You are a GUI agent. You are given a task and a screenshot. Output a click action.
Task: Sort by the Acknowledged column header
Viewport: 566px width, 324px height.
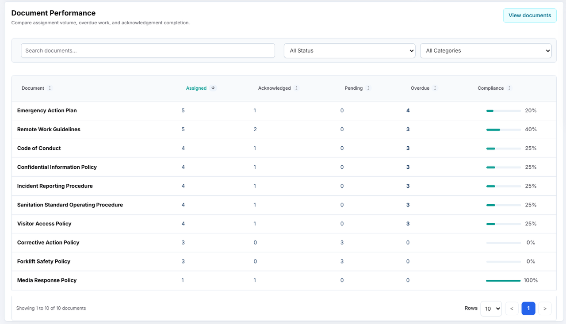274,88
